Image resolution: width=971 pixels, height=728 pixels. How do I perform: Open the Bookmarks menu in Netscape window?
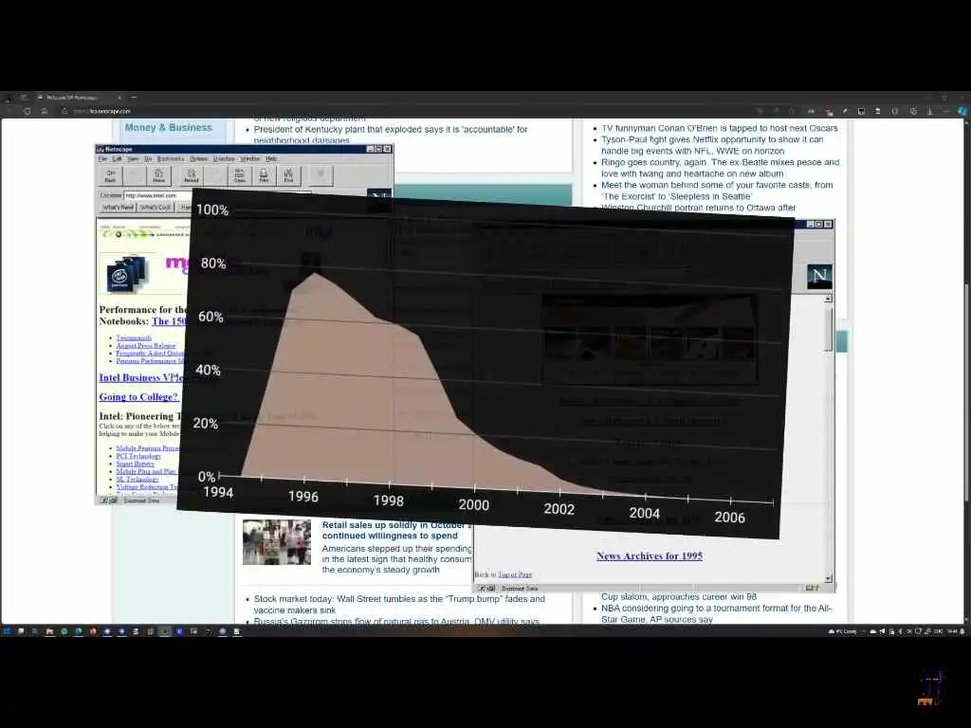click(171, 158)
